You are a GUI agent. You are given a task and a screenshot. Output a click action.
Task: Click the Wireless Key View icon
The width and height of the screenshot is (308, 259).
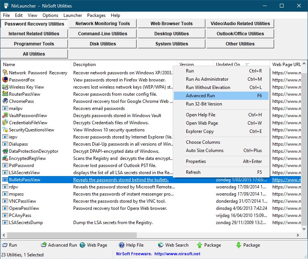(x=5, y=87)
